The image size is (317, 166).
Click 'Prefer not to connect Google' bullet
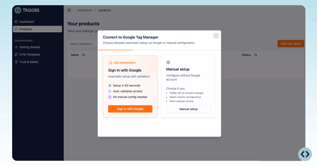(x=187, y=93)
